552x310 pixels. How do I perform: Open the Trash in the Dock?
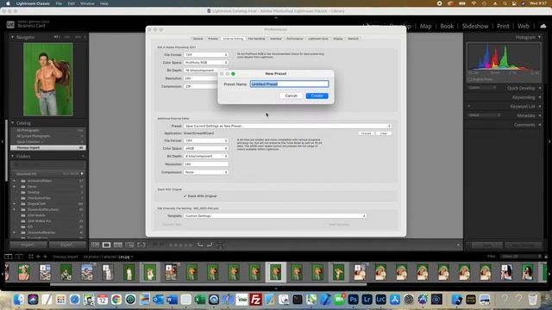(533, 300)
